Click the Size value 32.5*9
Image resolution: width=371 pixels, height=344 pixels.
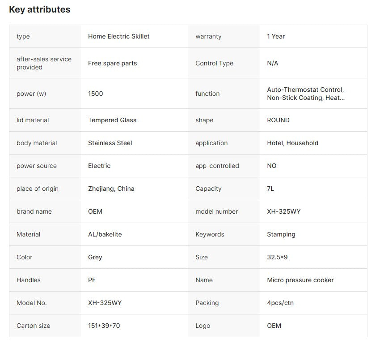(x=277, y=257)
